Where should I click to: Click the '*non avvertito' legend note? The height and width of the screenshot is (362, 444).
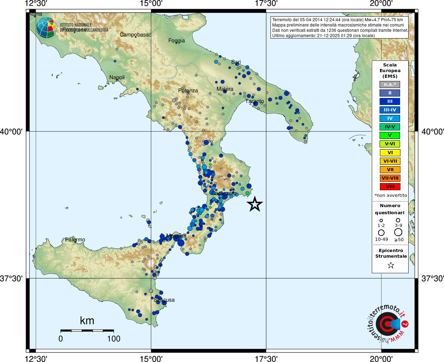[391, 195]
